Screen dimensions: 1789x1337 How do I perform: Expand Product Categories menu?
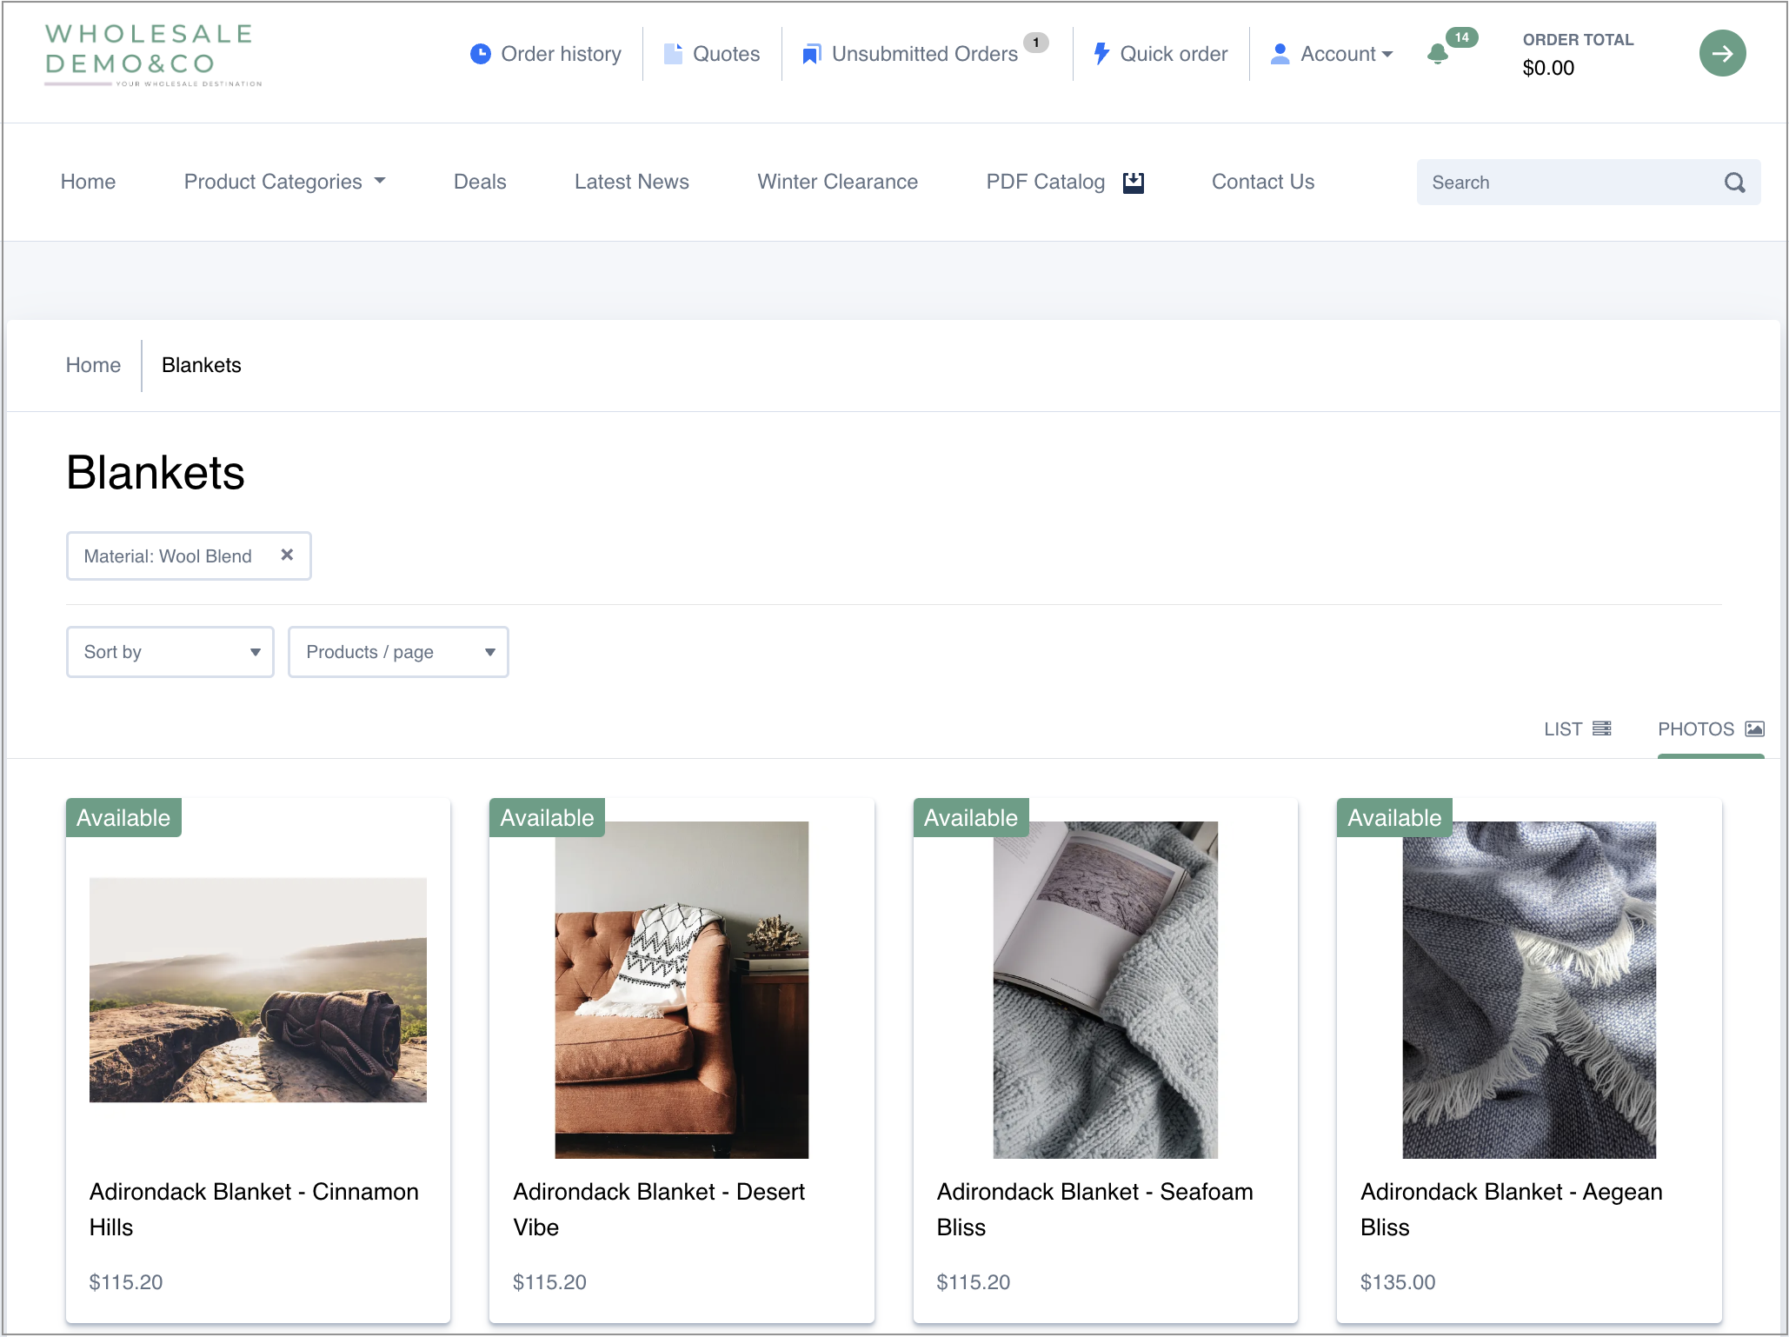click(284, 182)
